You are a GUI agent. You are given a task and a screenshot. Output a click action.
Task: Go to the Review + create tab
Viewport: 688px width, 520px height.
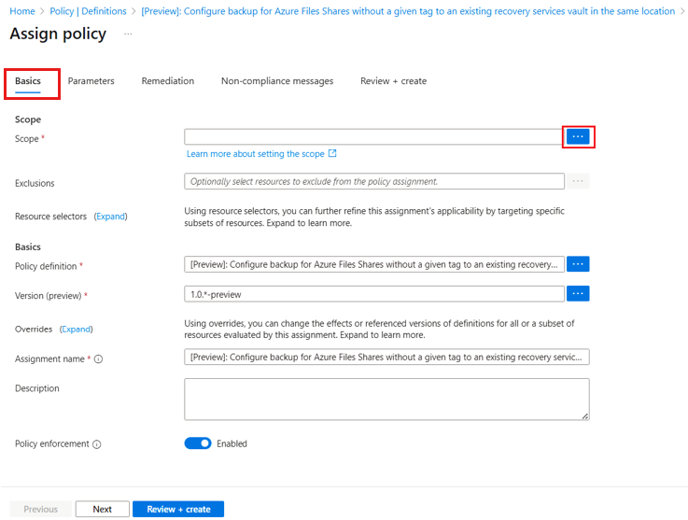393,81
